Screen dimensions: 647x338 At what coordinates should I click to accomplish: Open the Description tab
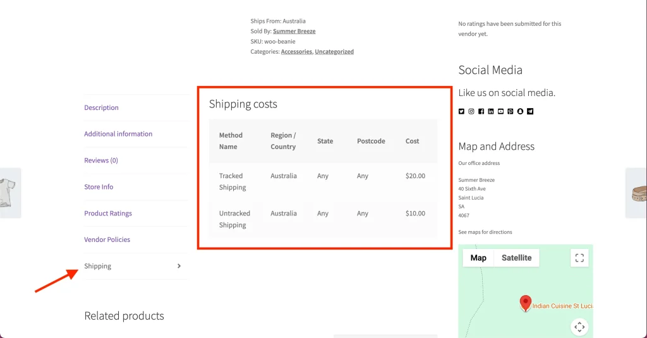[101, 107]
